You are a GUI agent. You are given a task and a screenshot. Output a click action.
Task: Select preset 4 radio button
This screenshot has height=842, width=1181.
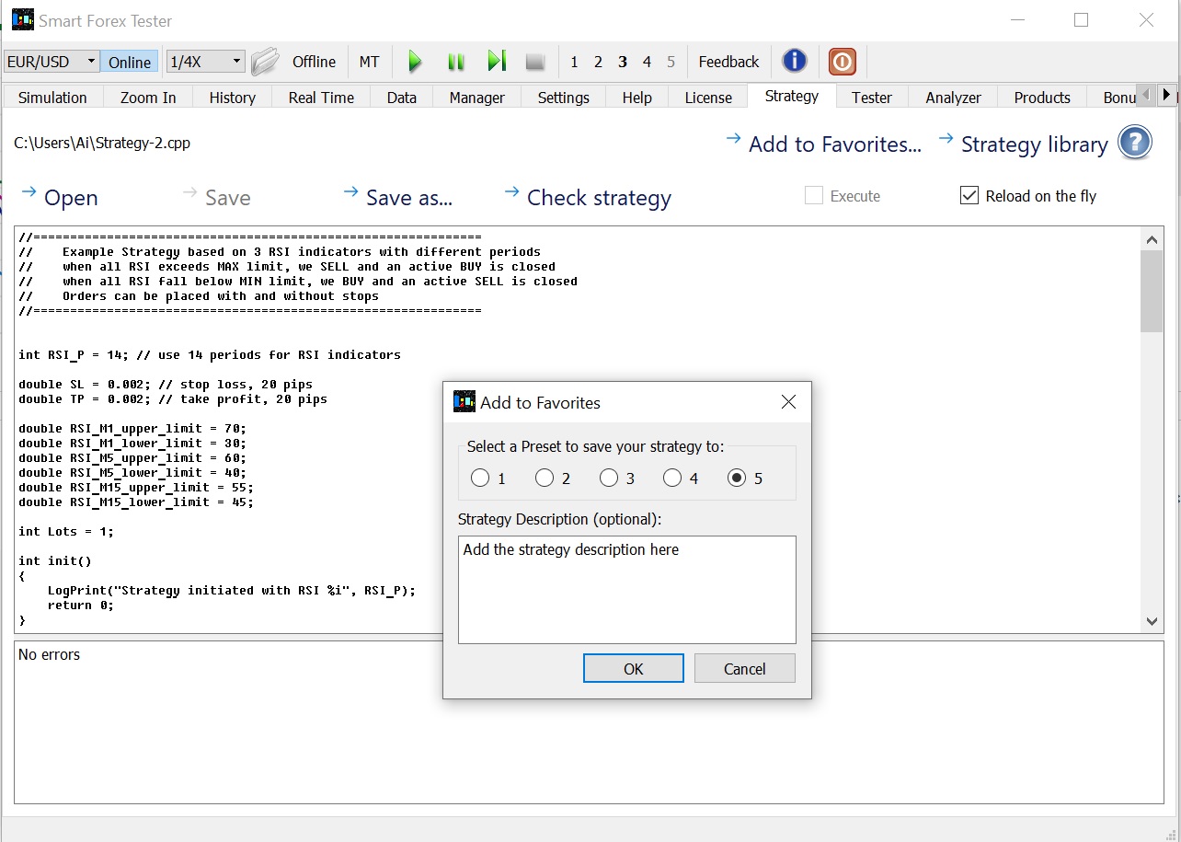(672, 479)
